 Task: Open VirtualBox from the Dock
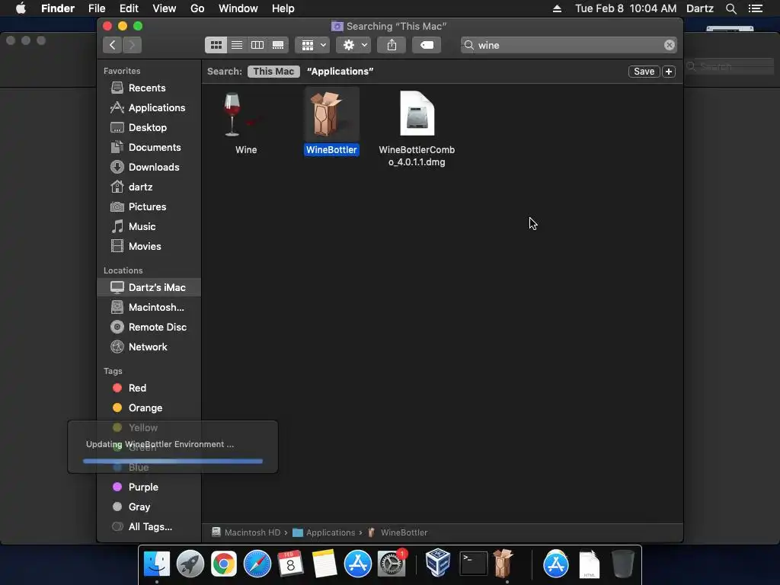pyautogui.click(x=438, y=563)
